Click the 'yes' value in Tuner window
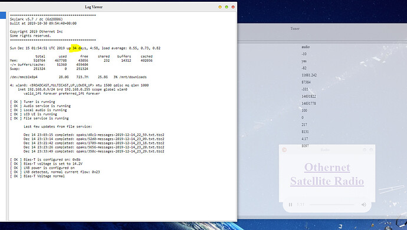 coord(304,61)
